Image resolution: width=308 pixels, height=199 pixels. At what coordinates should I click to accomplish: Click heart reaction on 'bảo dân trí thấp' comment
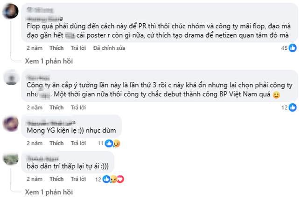pyautogui.click(x=120, y=179)
